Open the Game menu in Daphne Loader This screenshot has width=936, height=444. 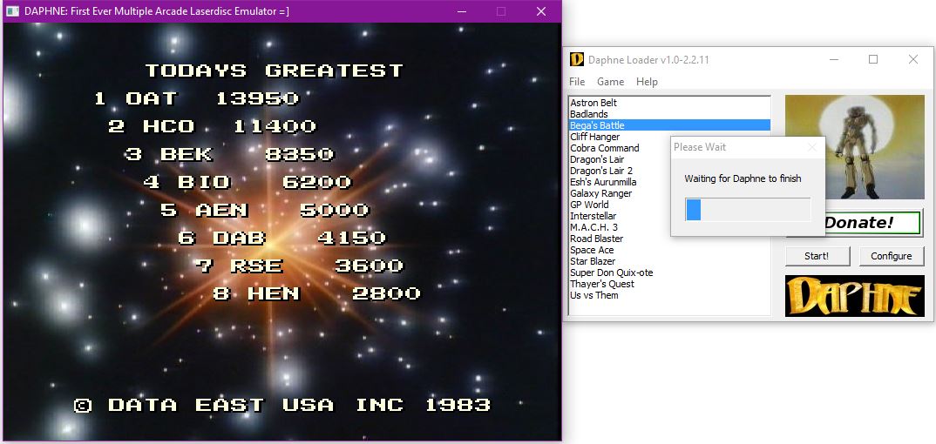pyautogui.click(x=610, y=82)
